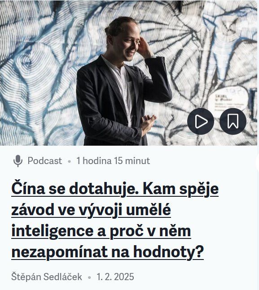Click 'inteligence a proč v něm' headline line

pyautogui.click(x=101, y=231)
